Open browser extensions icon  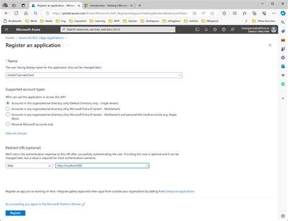pos(224,13)
